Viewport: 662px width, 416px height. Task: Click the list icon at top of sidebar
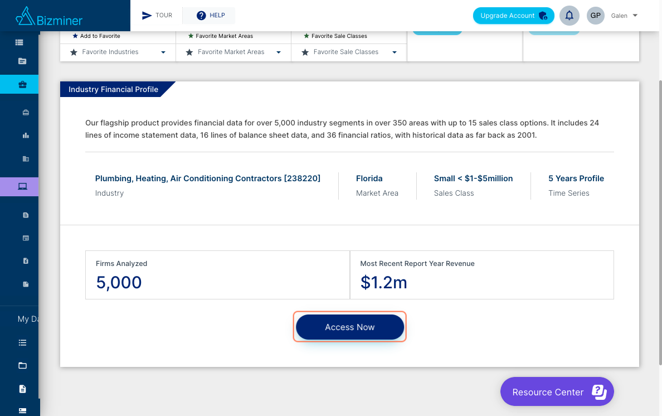(x=19, y=42)
